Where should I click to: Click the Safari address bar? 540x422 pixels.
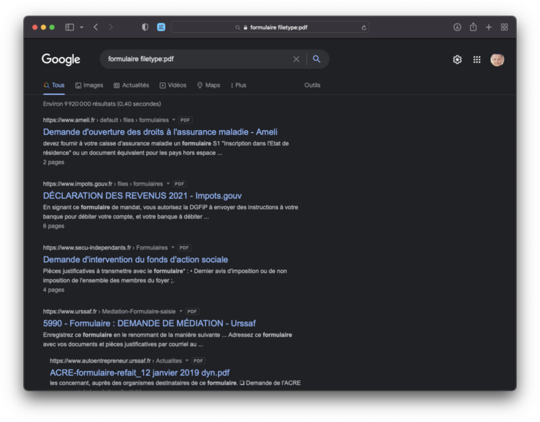pos(270,27)
